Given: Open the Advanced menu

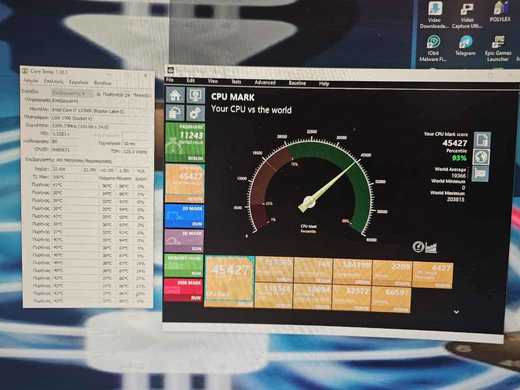Looking at the screenshot, I should [x=265, y=82].
